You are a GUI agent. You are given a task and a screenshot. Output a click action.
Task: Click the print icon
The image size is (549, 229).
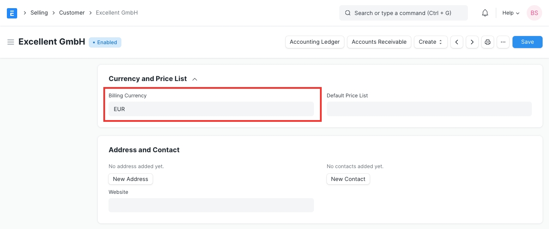pyautogui.click(x=488, y=42)
